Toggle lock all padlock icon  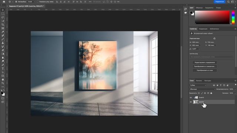[x=211, y=93]
